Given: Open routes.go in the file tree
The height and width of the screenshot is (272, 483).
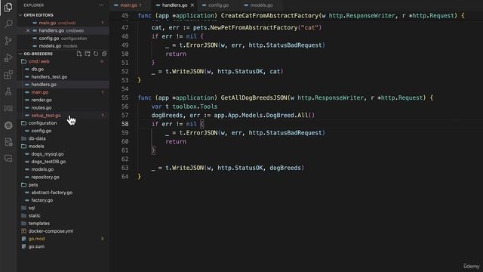Looking at the screenshot, I should (42, 107).
